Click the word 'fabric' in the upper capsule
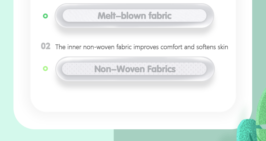This screenshot has width=266, height=141. [x=160, y=16]
